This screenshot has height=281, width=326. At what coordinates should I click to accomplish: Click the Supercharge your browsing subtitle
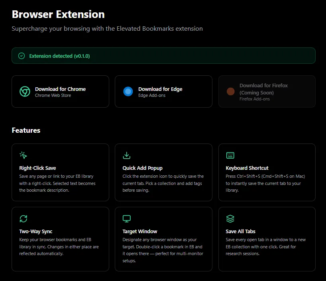point(107,28)
